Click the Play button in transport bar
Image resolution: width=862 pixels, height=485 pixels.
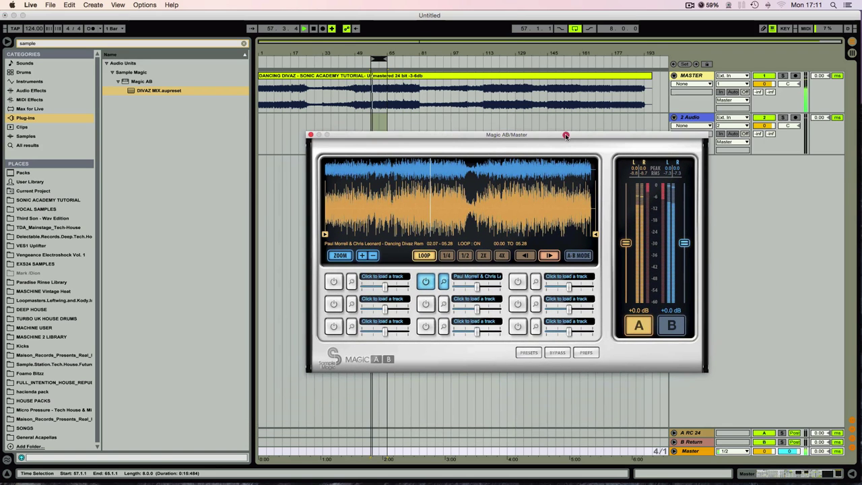click(304, 28)
